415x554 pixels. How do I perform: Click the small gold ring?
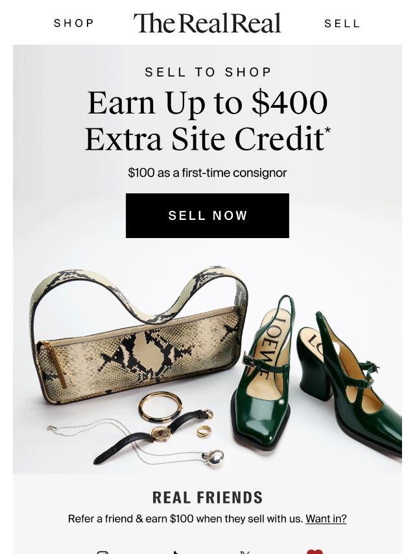tap(204, 431)
